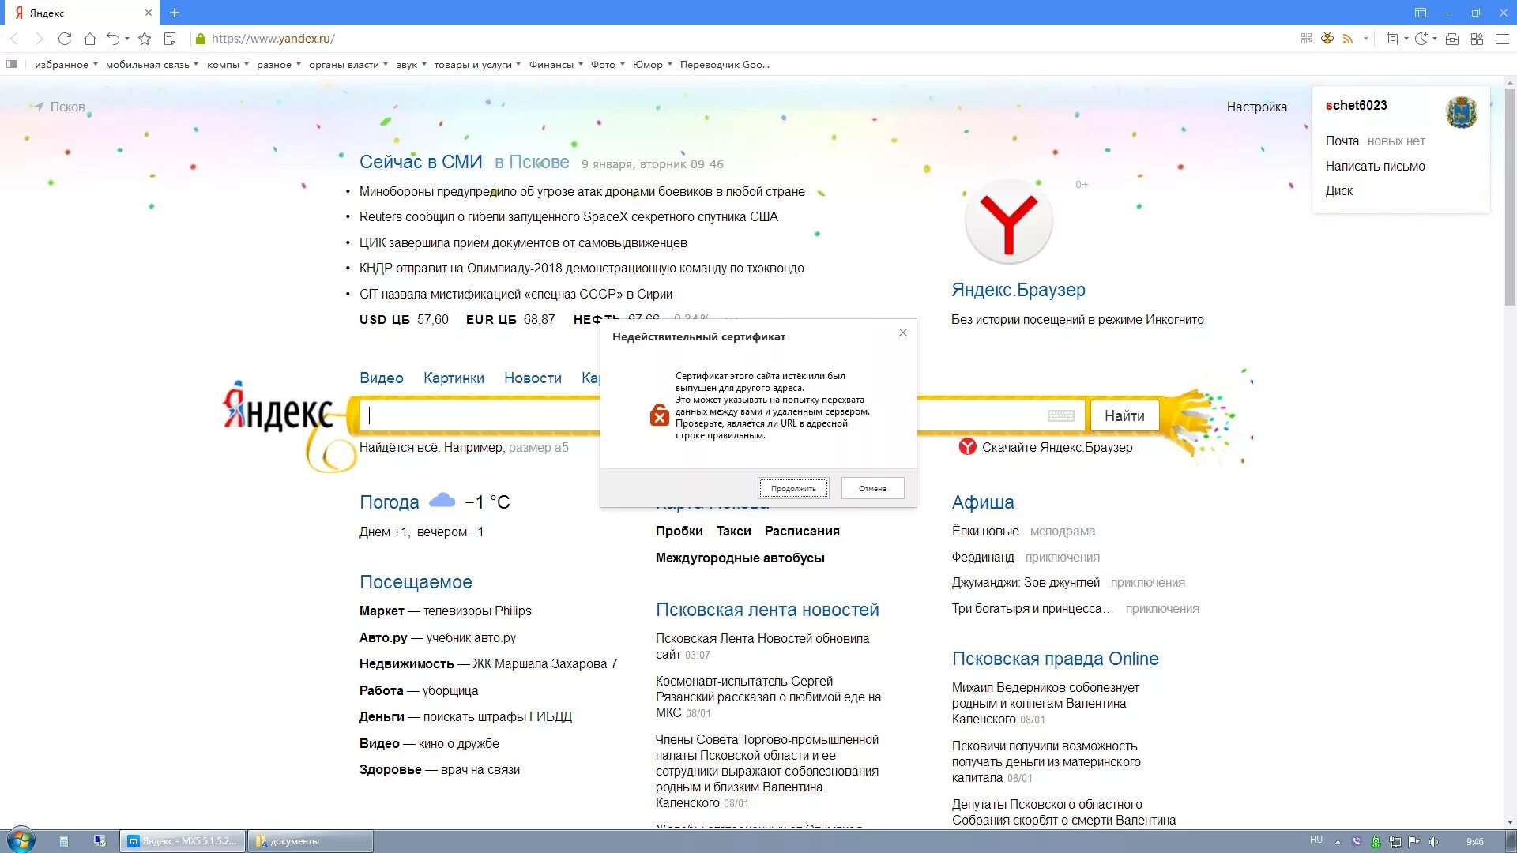Click the address bar URL

click(x=273, y=38)
